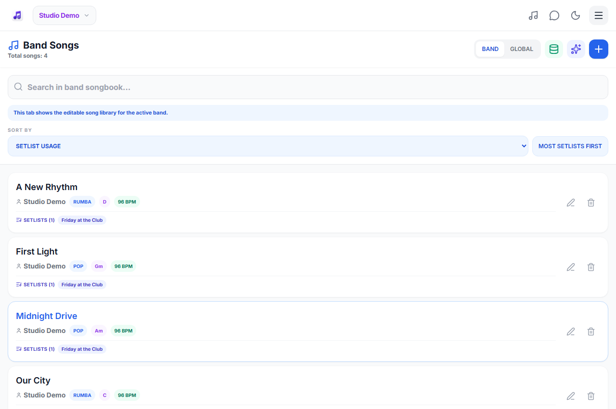Toggle Most Setlists First sort order

pos(570,146)
